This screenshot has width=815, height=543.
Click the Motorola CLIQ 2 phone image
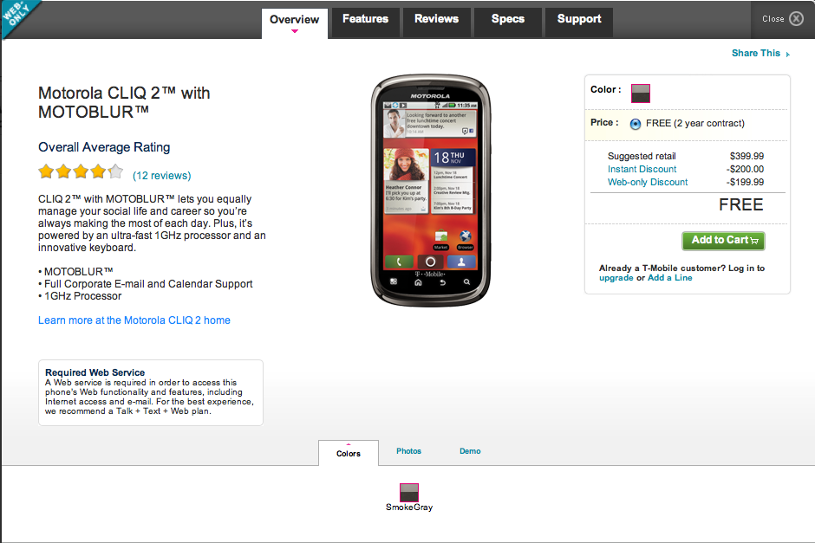tap(430, 190)
